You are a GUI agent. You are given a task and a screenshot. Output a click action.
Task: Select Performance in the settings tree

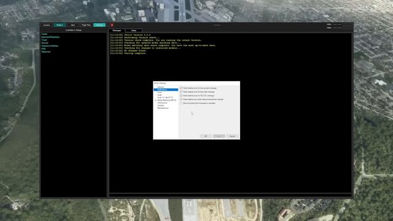pos(162,103)
